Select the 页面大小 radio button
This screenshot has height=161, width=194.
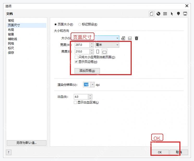tap(56, 24)
